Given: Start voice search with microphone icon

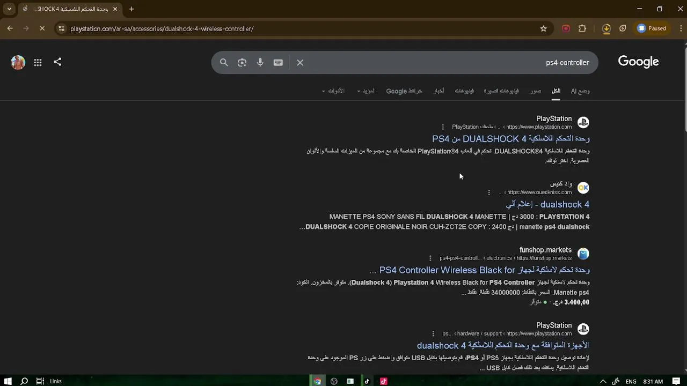Looking at the screenshot, I should [x=260, y=63].
